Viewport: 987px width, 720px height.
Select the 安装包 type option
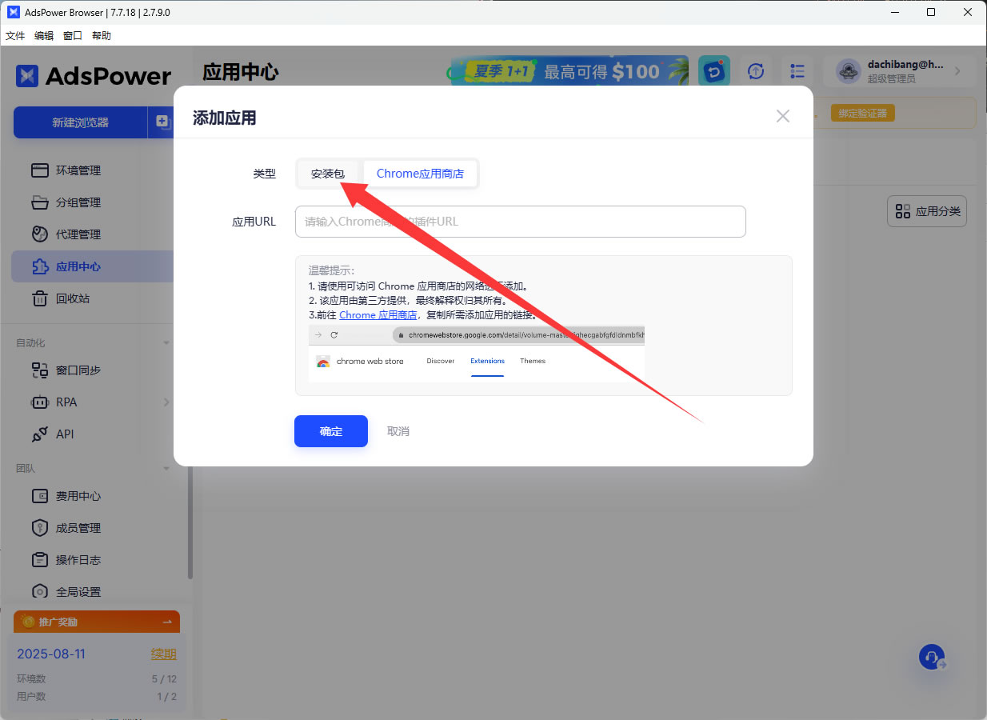coord(328,174)
